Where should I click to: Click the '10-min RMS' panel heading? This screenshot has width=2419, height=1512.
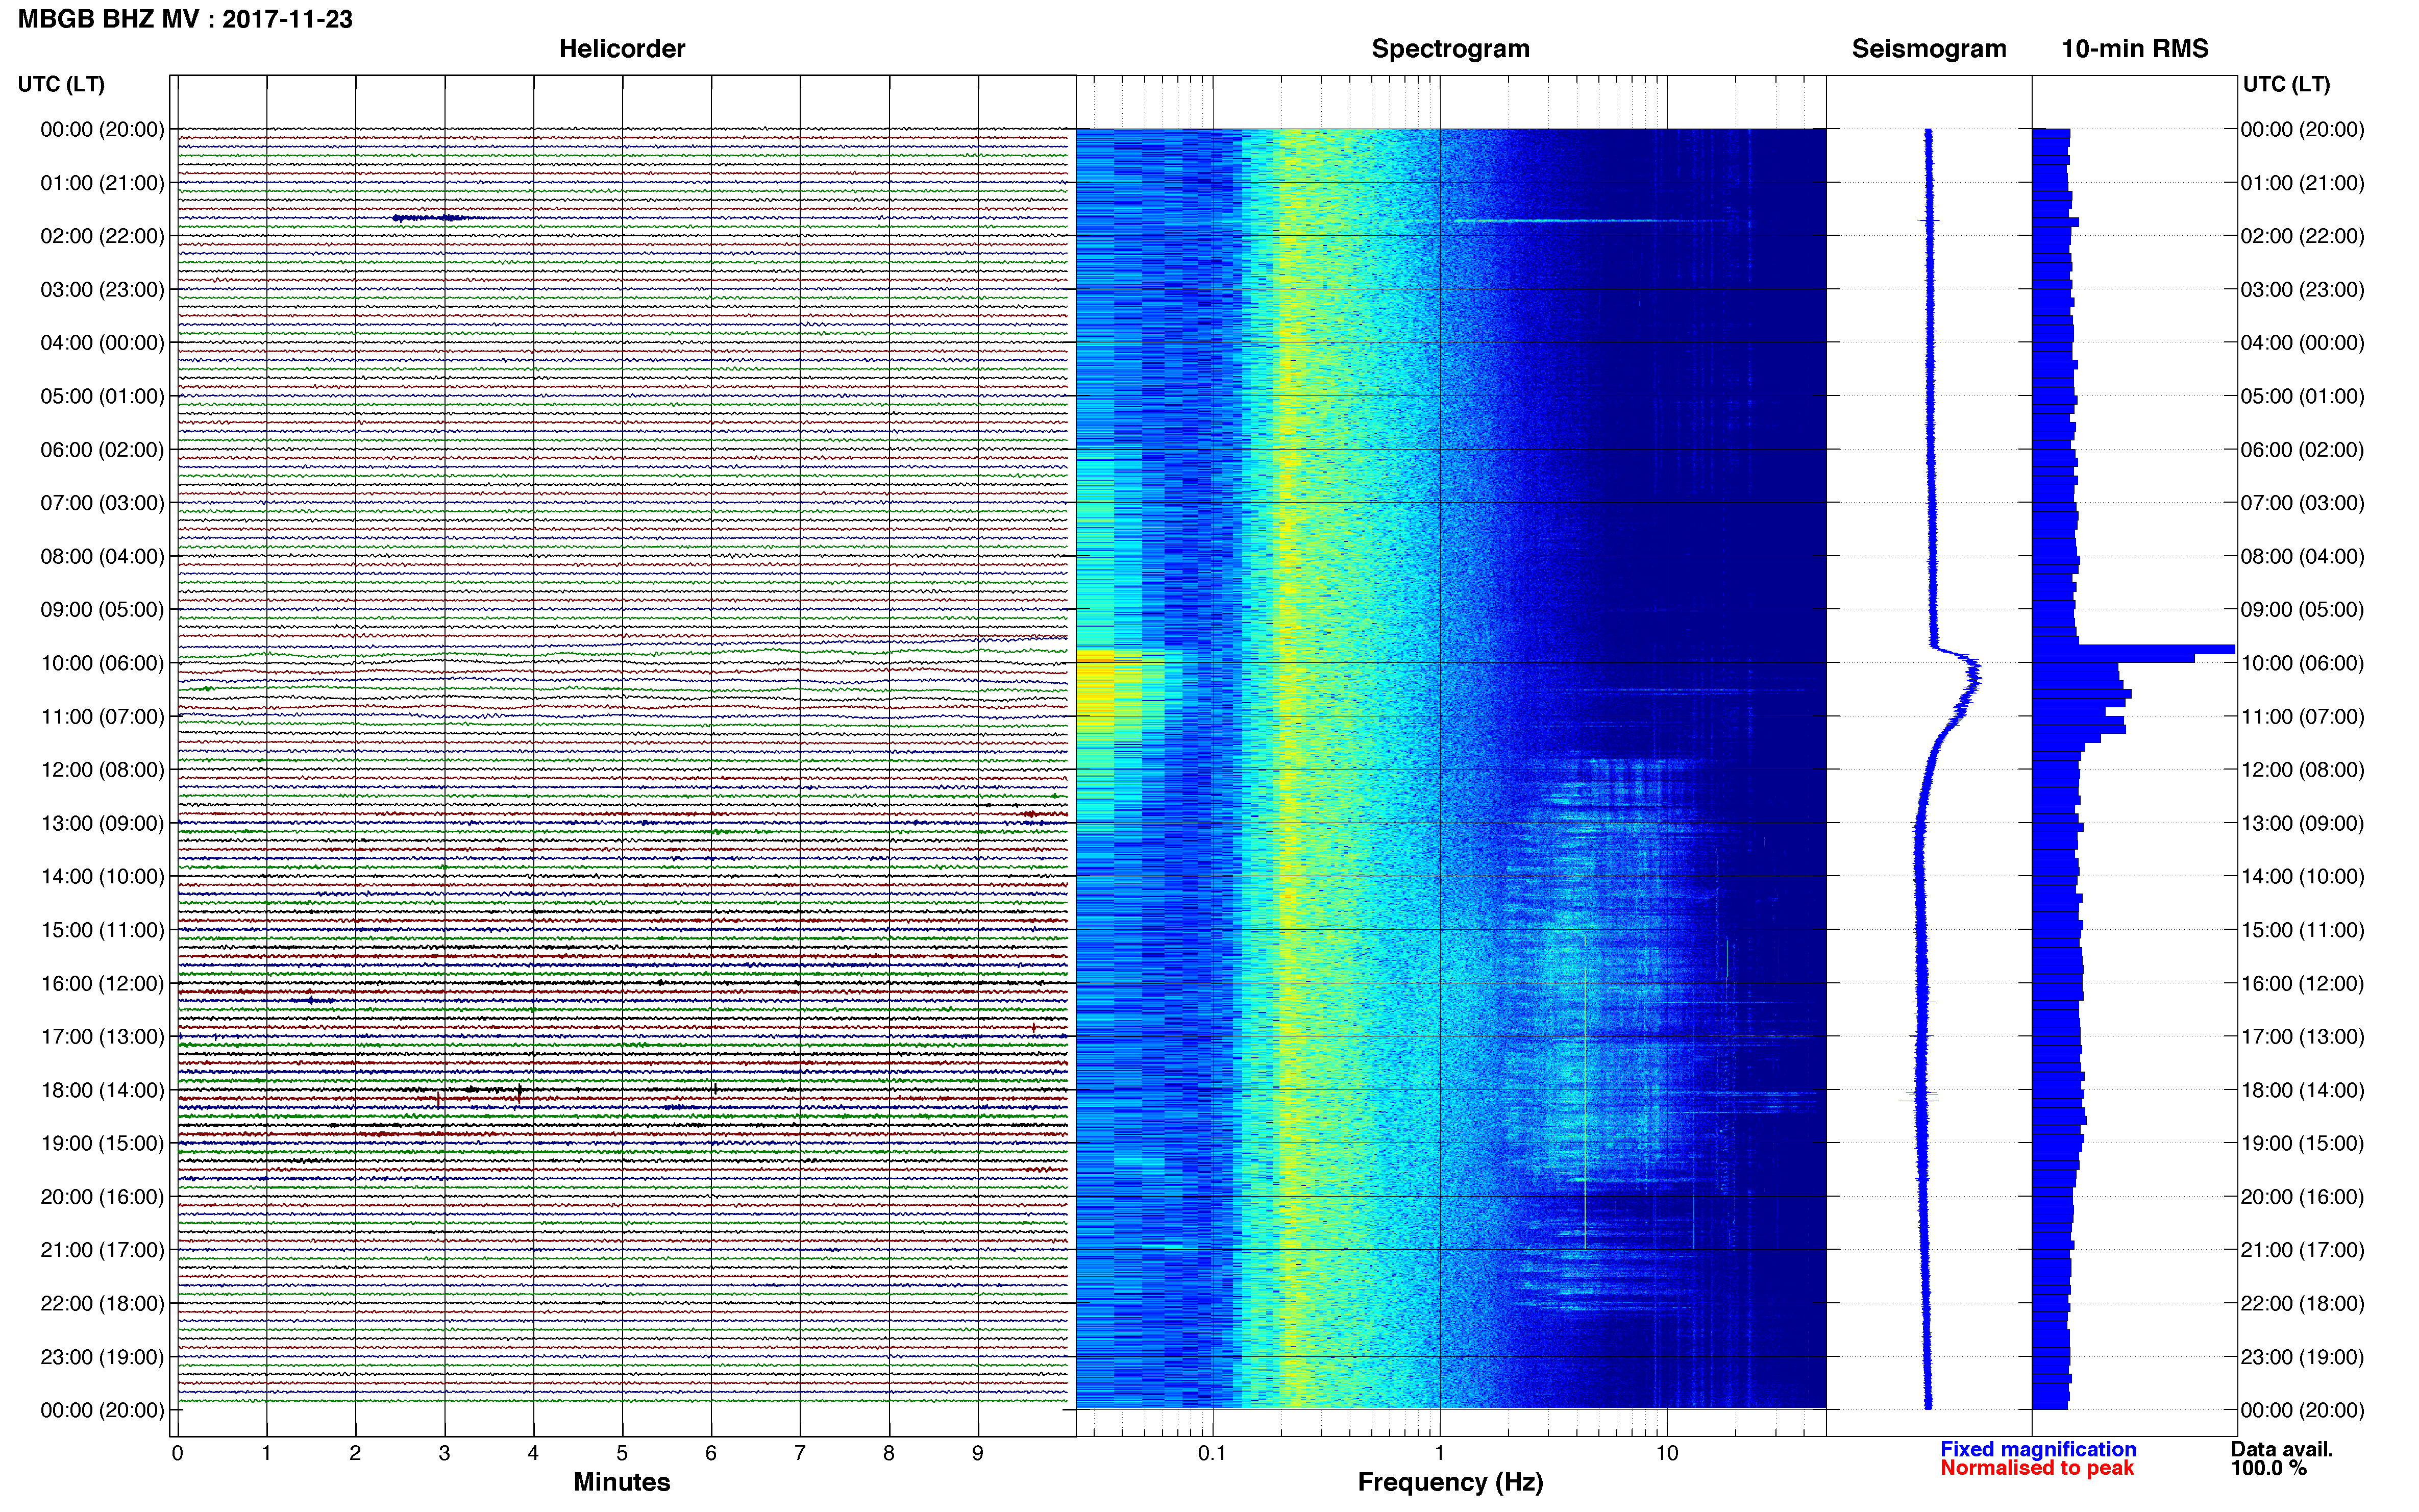(2135, 49)
